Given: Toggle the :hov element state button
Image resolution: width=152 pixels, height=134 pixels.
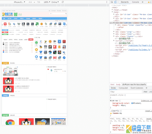Looking at the screenshot, I should coord(145,92).
